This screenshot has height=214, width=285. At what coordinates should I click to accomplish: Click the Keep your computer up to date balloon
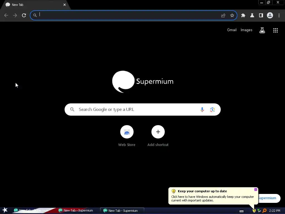click(x=213, y=196)
